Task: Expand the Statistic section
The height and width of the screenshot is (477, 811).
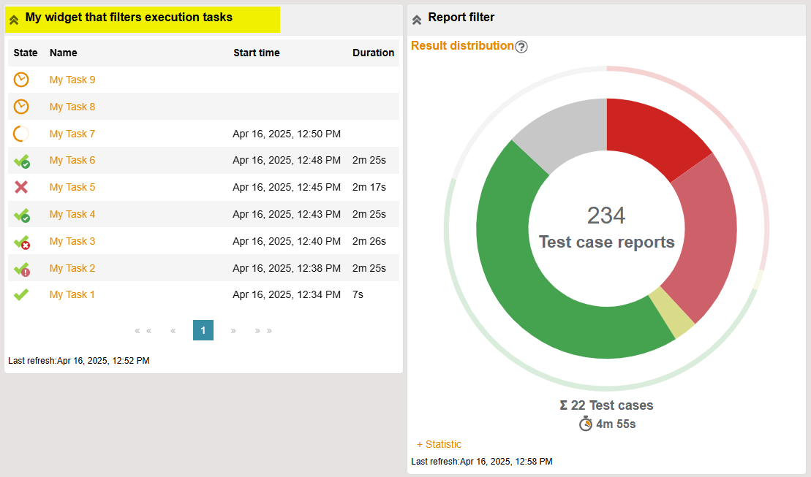Action: coord(438,444)
